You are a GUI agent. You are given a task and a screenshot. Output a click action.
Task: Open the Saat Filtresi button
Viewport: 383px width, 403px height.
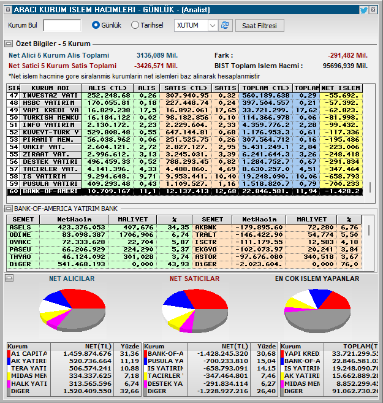pos(260,26)
